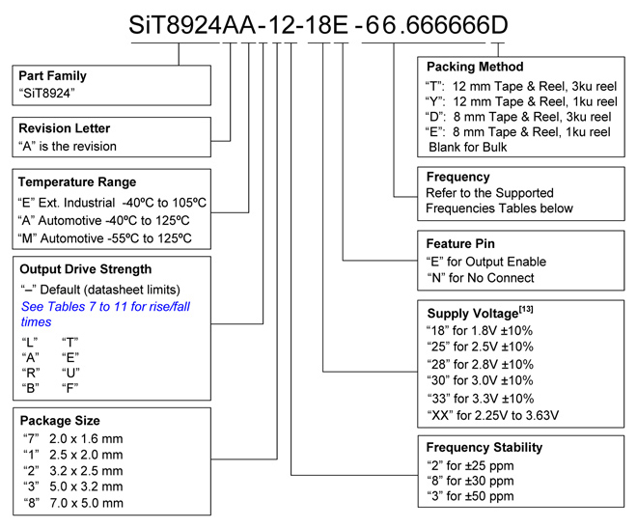Select the "Part Family" heading
The height and width of the screenshot is (528, 637).
pyautogui.click(x=52, y=76)
